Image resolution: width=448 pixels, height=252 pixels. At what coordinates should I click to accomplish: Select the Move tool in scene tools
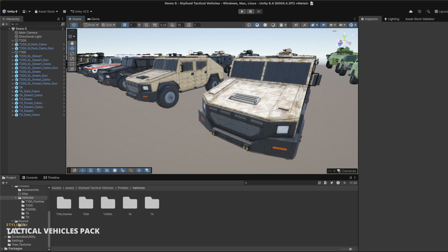(72, 48)
